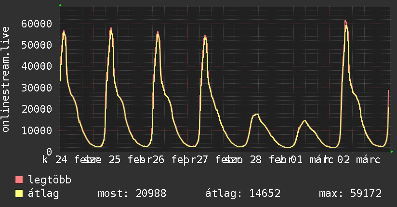The height and width of the screenshot is (207, 397).
Task: Click the yellow átlag legend swatch
Action: 19,193
